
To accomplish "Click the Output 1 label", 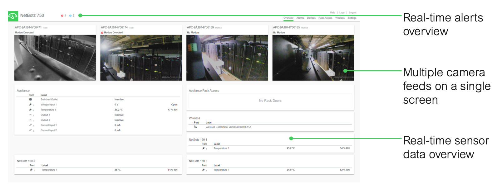I will coord(45,115).
